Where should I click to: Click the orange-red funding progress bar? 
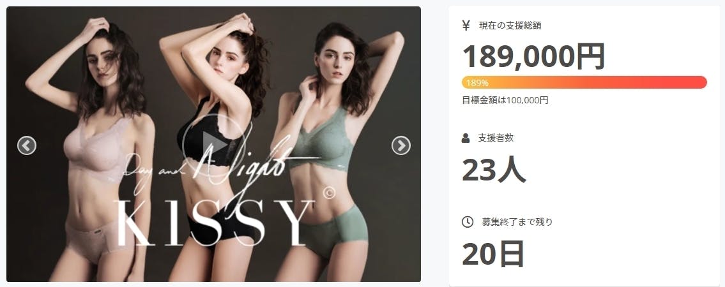pyautogui.click(x=584, y=83)
